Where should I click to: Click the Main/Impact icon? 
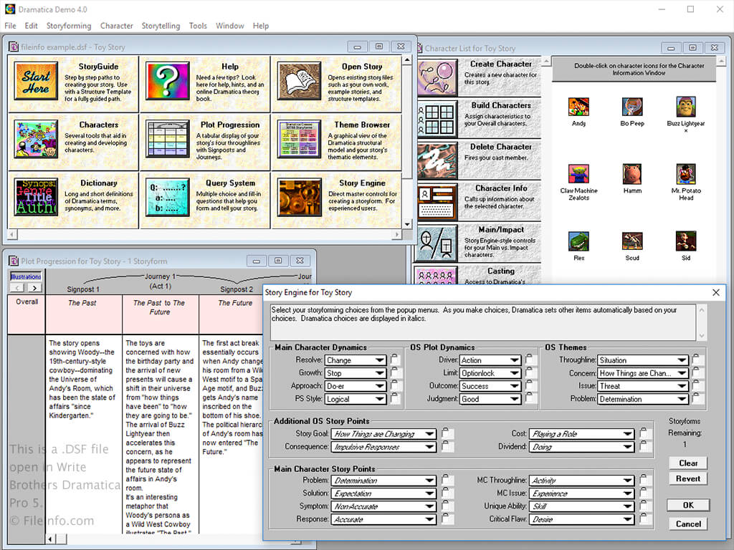pos(437,243)
